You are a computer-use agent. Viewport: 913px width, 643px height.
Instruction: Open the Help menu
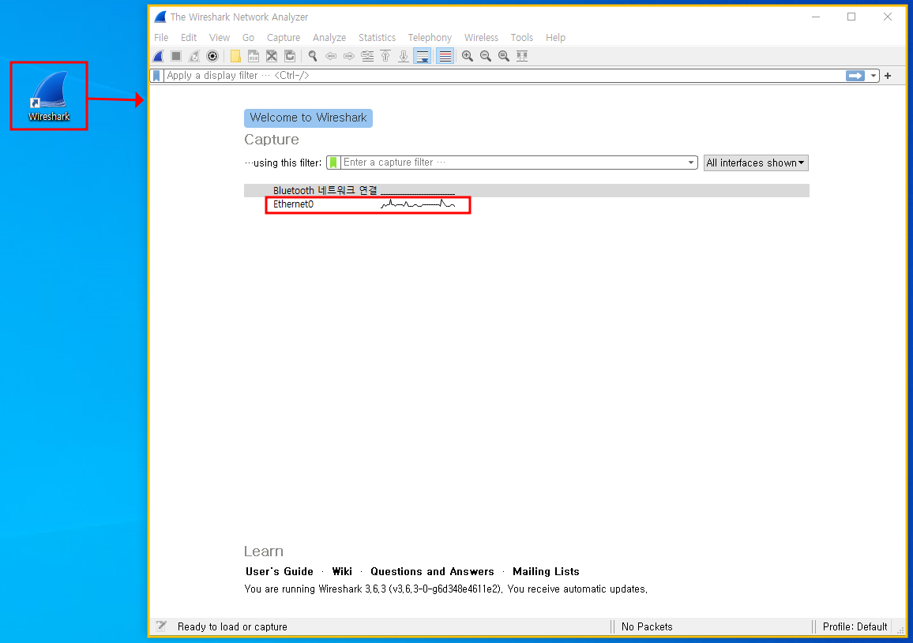tap(555, 37)
